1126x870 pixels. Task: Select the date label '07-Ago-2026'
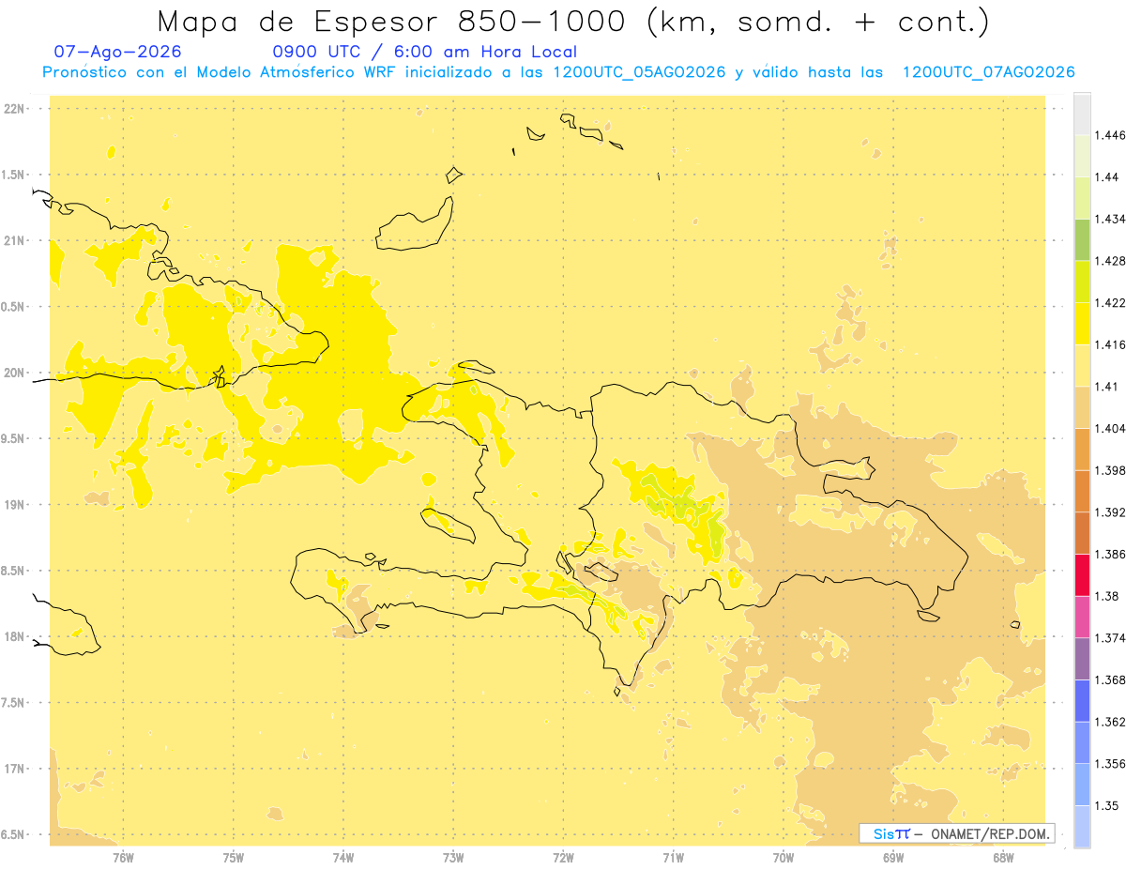[x=118, y=52]
